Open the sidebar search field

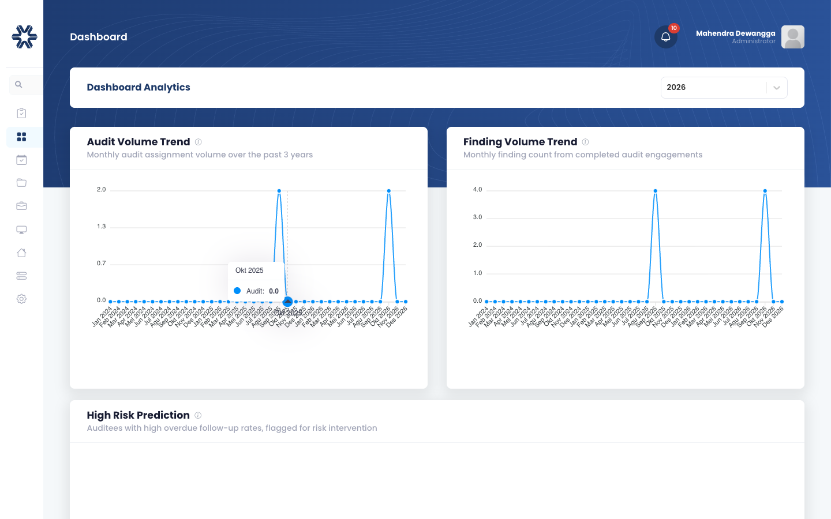click(26, 85)
